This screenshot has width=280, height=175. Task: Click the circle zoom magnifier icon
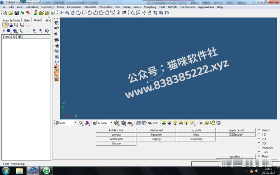(132, 13)
